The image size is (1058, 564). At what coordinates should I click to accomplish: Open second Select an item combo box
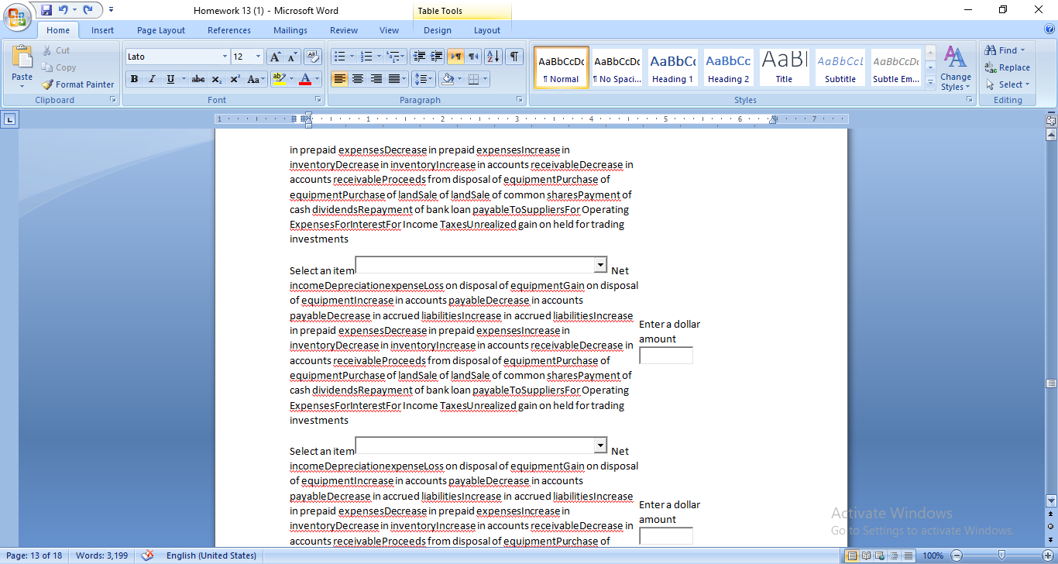pyautogui.click(x=600, y=445)
